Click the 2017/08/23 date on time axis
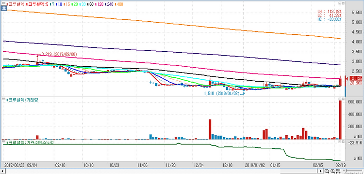 coord(15,165)
